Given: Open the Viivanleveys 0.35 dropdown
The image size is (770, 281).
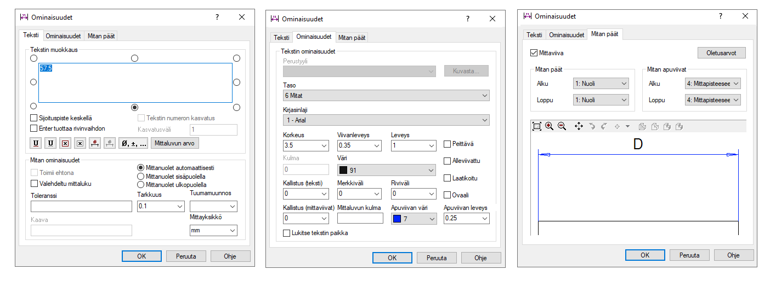Looking at the screenshot, I should pos(359,145).
